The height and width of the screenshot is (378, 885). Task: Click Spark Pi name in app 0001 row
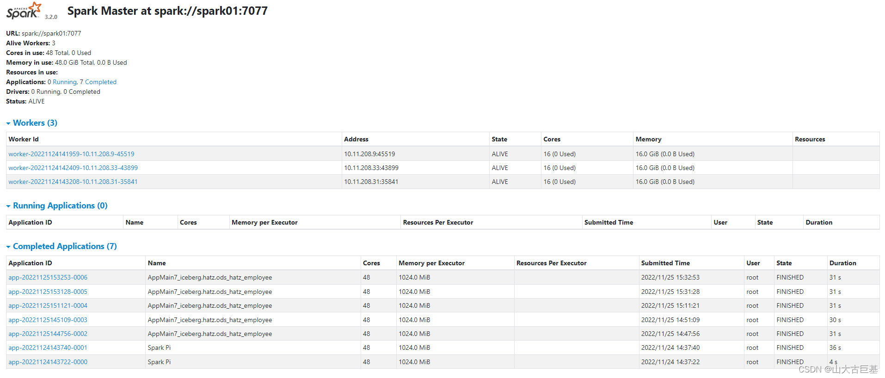(159, 348)
